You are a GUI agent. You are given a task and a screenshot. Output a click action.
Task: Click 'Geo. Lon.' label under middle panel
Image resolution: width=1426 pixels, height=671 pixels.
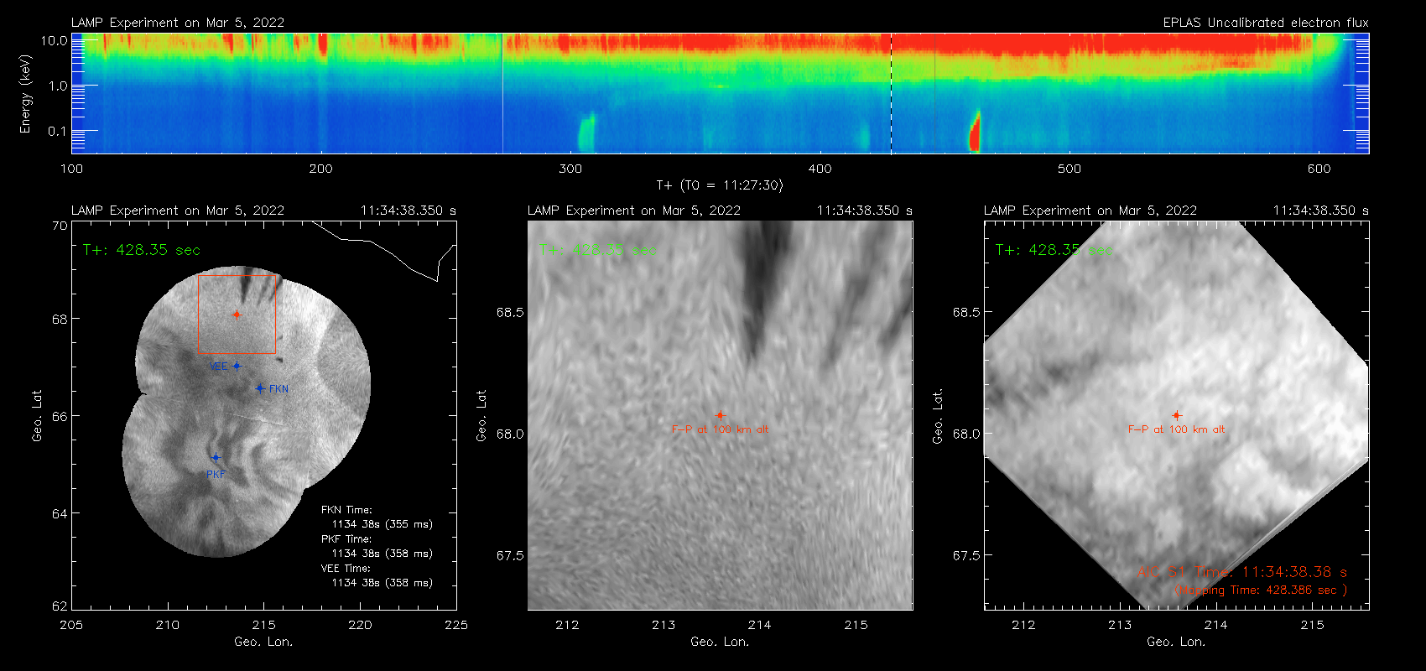(x=721, y=642)
